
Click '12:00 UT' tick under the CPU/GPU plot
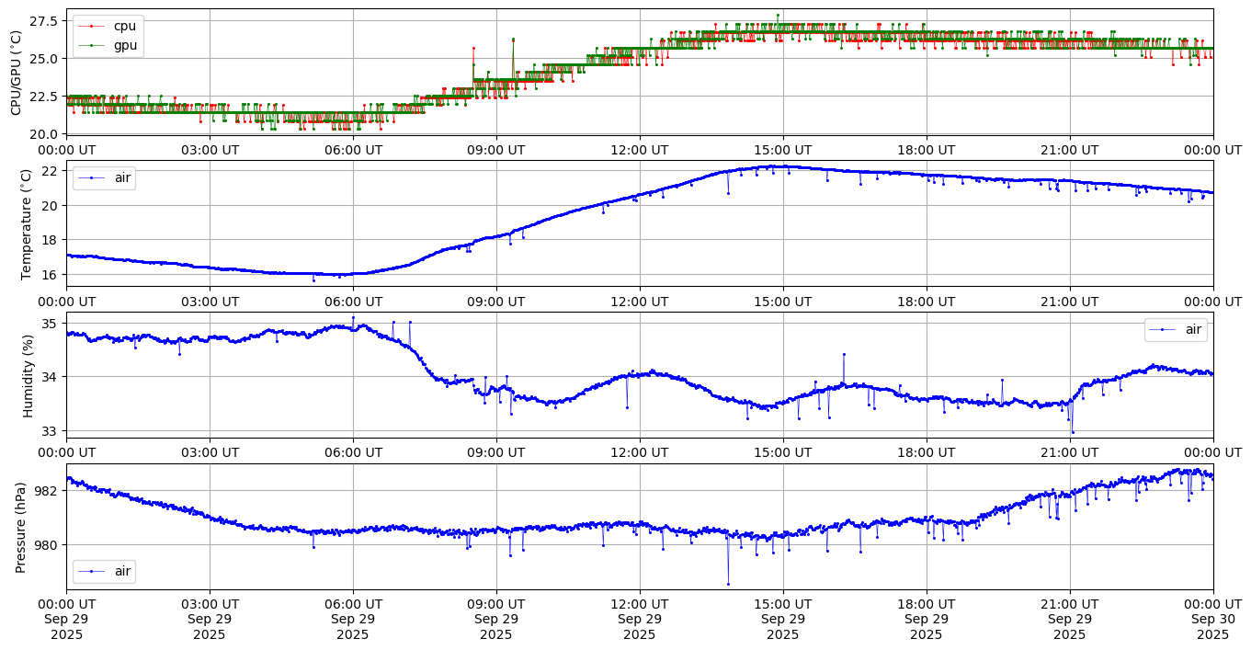pos(639,149)
